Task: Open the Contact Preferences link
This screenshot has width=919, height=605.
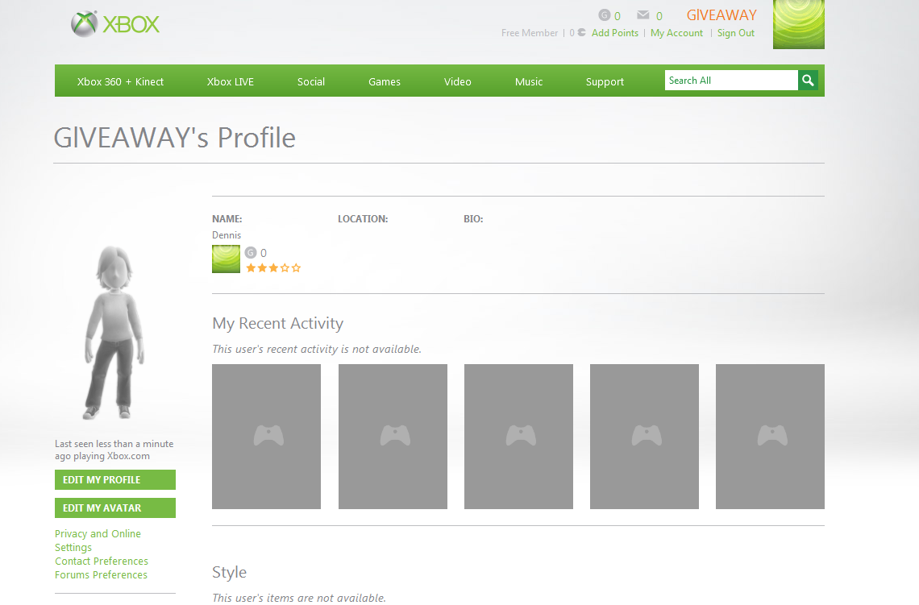Action: (x=102, y=561)
